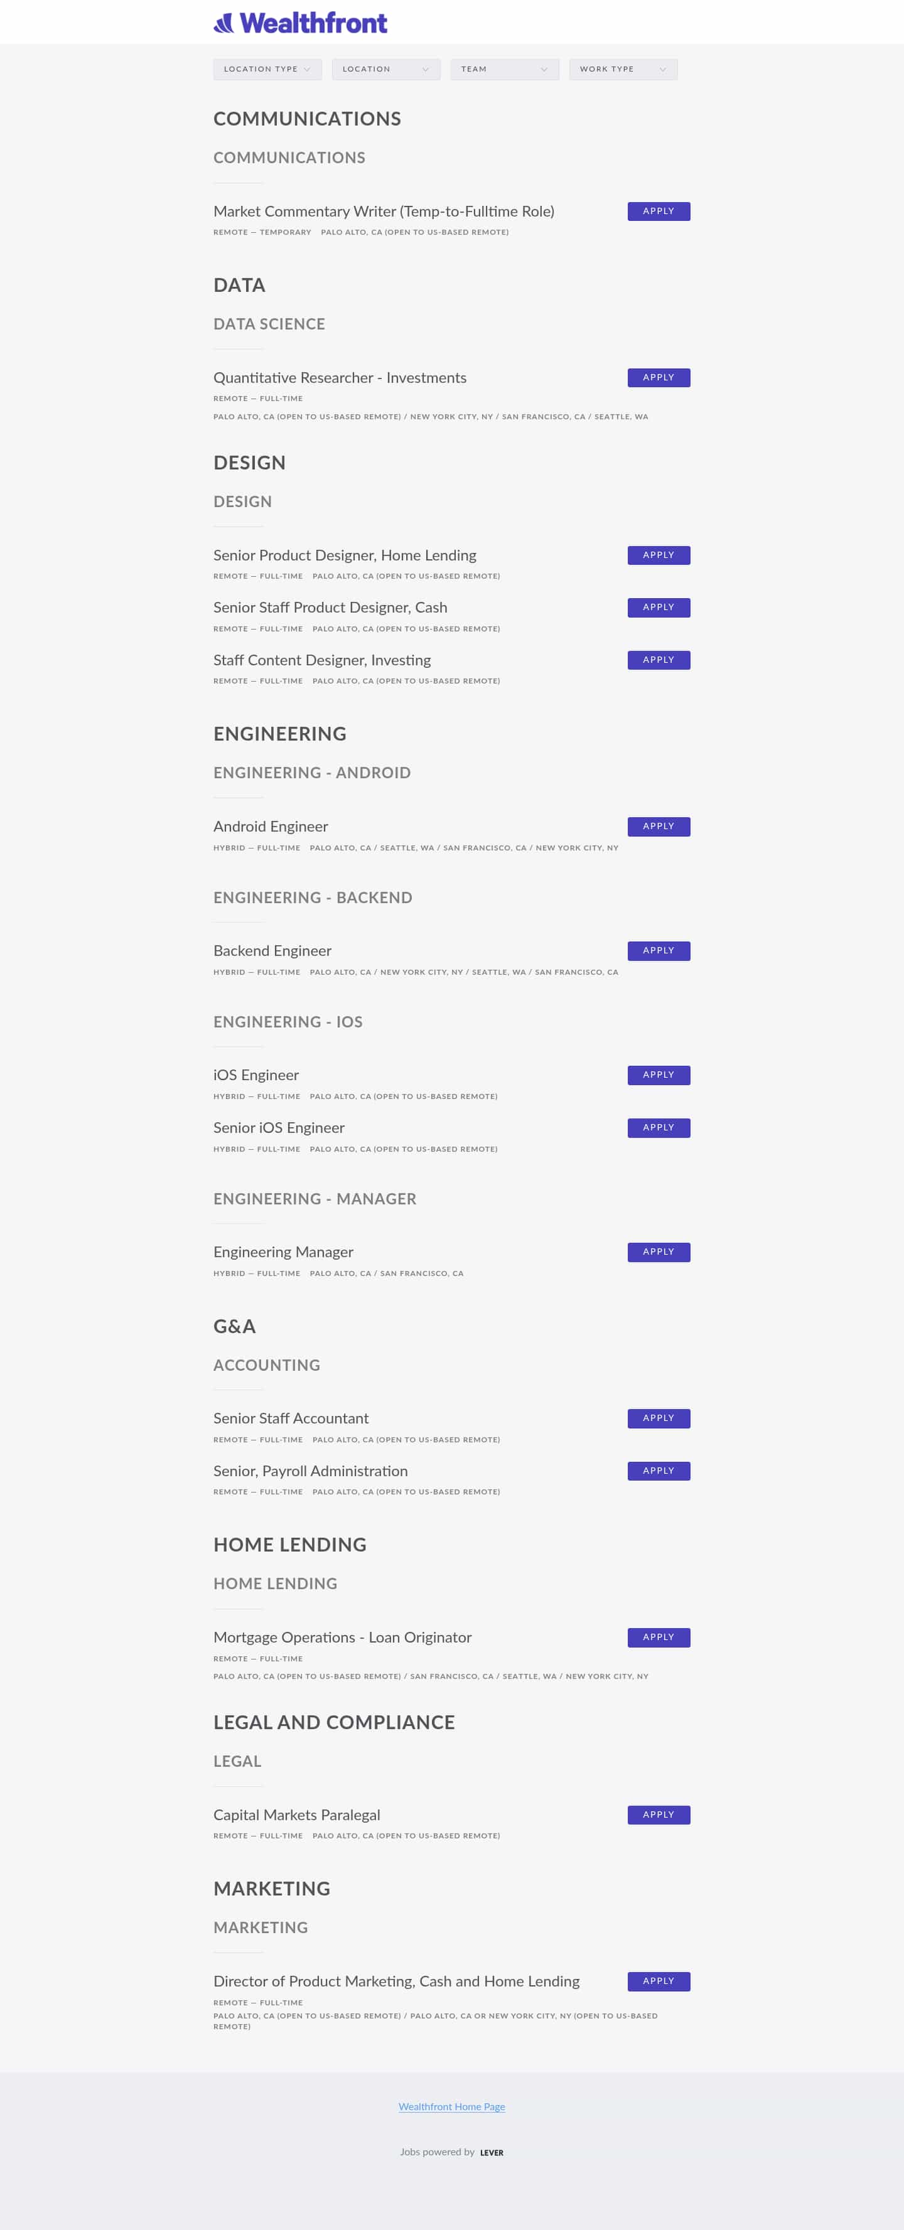
Task: Click the Wealthfront logo at the top
Action: point(299,23)
